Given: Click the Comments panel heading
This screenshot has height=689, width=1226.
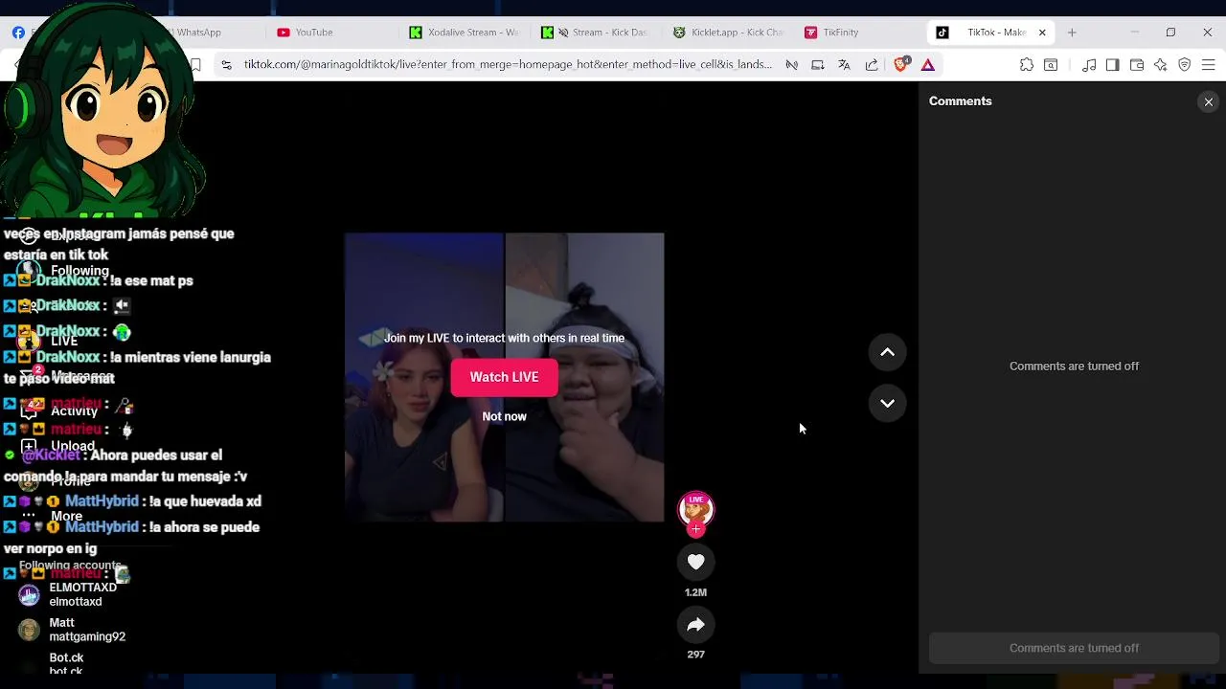Looking at the screenshot, I should pyautogui.click(x=960, y=101).
